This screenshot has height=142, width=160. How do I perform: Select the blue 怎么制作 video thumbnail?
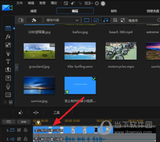[x=80, y=85]
